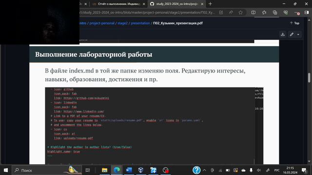Open the battery status tray icon
Viewport: 312px width, 175px height.
click(x=228, y=170)
